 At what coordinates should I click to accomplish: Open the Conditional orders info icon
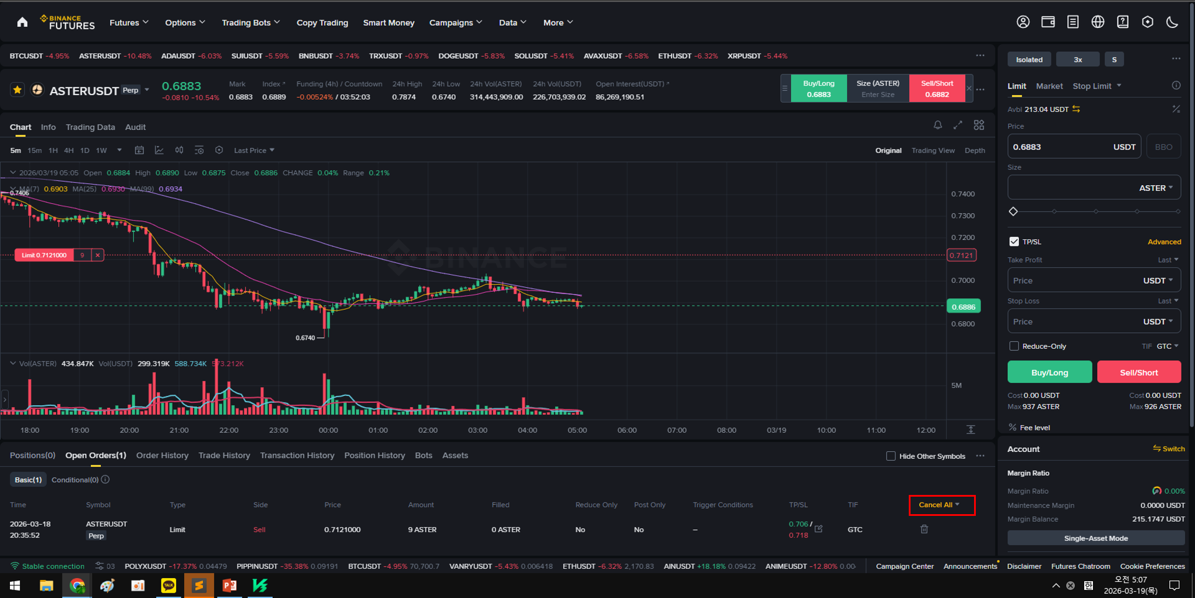pyautogui.click(x=106, y=480)
